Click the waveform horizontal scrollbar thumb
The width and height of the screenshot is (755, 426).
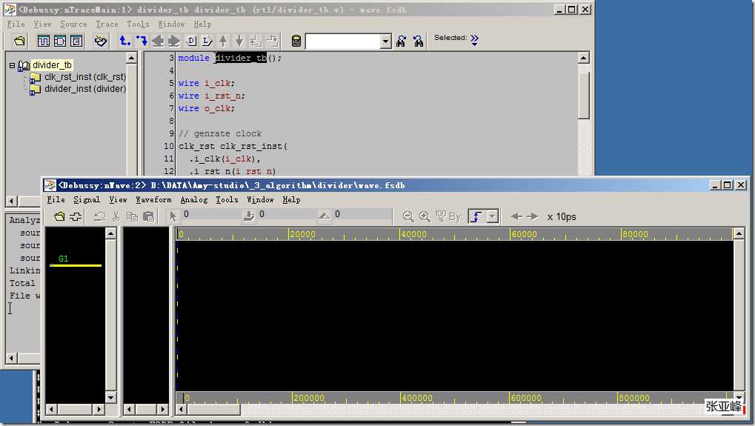click(x=213, y=410)
